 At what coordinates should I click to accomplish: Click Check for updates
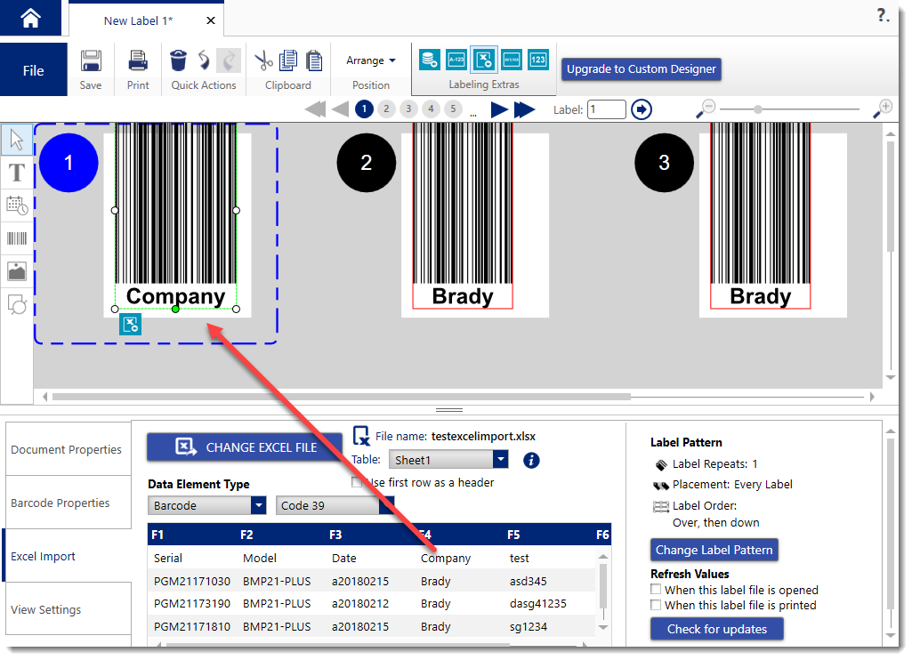pos(716,629)
